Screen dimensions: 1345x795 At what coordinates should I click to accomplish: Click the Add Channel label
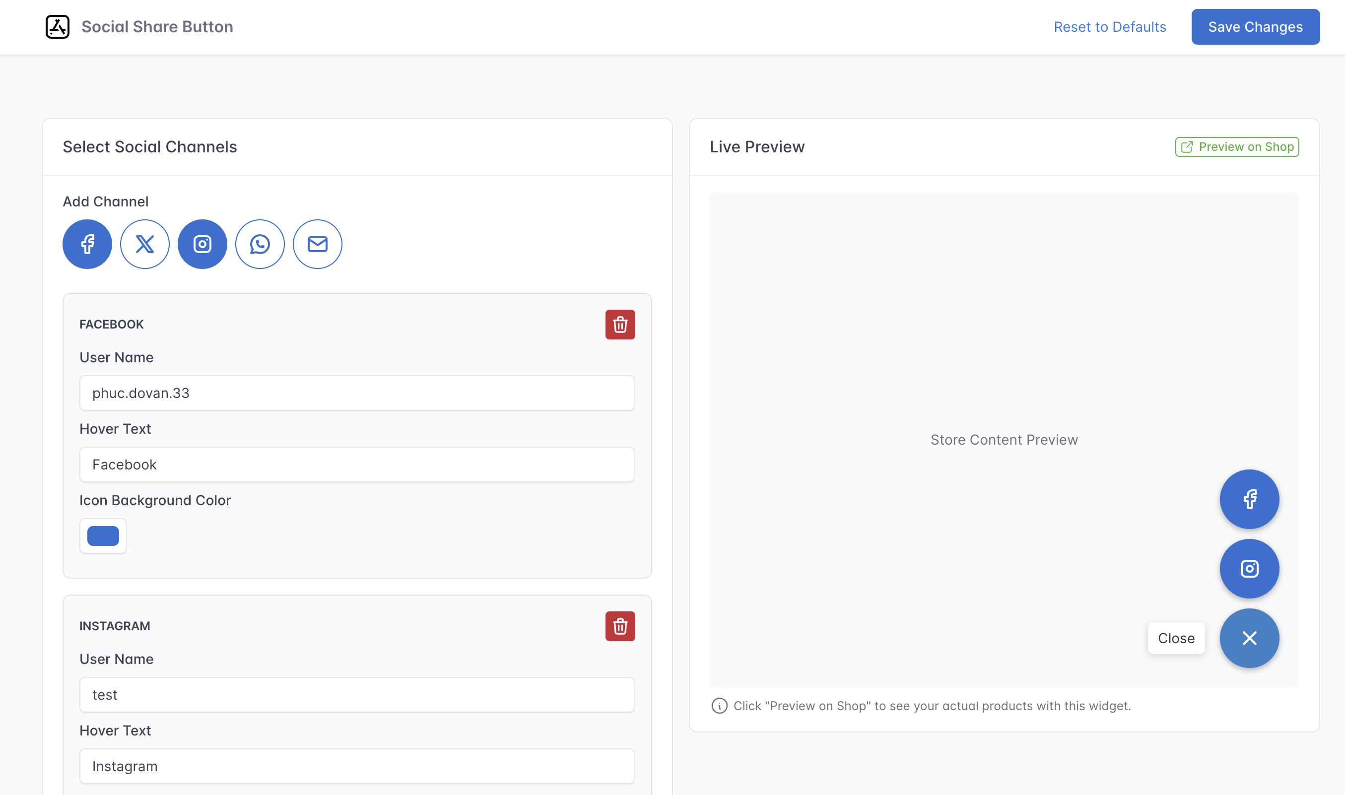106,201
